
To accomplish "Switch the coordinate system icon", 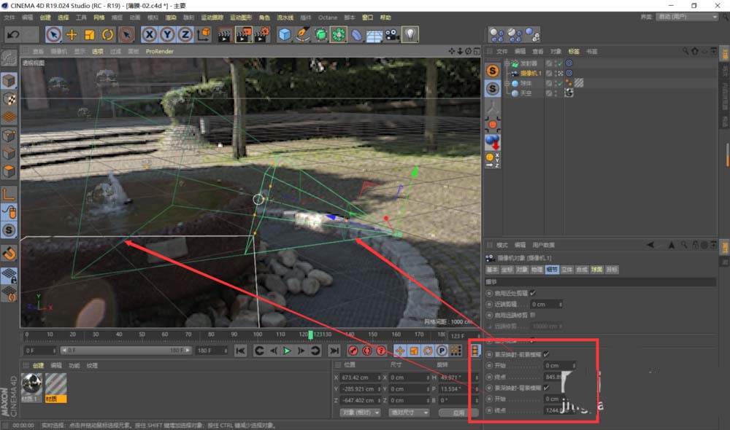I will (204, 34).
